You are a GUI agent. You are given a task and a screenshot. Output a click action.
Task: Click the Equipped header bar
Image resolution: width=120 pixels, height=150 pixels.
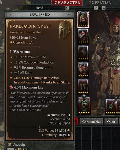pos(39,14)
